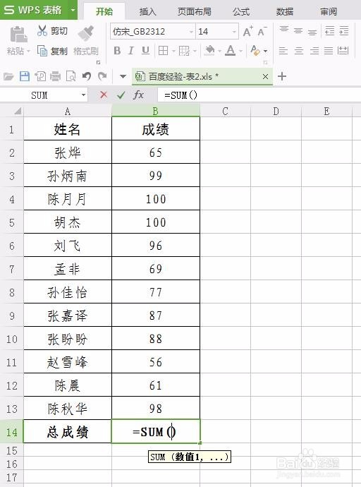Increase indent icon
This screenshot has width=361, height=487.
pos(343,31)
